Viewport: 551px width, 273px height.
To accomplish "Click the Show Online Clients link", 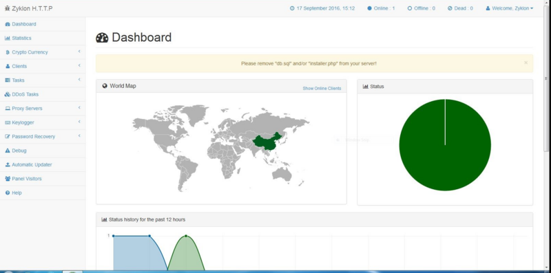I will pos(322,89).
